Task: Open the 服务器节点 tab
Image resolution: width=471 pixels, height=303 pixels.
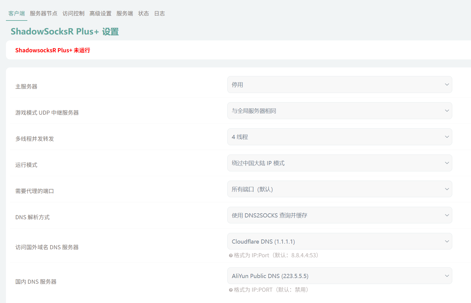Action: pos(44,13)
